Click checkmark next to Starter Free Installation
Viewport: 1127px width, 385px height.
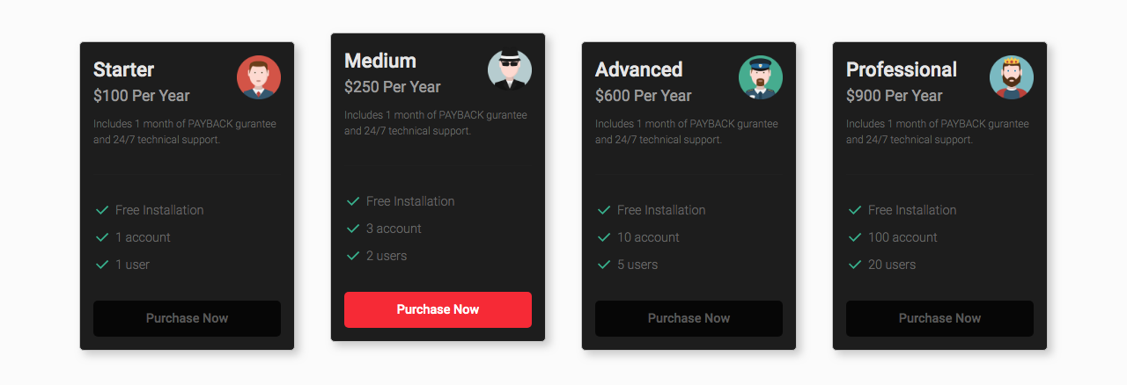pyautogui.click(x=102, y=210)
